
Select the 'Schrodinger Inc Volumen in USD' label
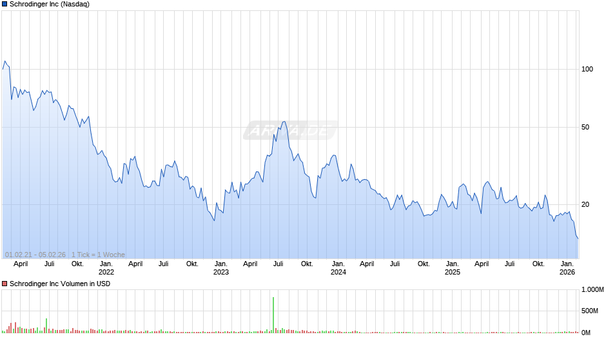point(60,284)
